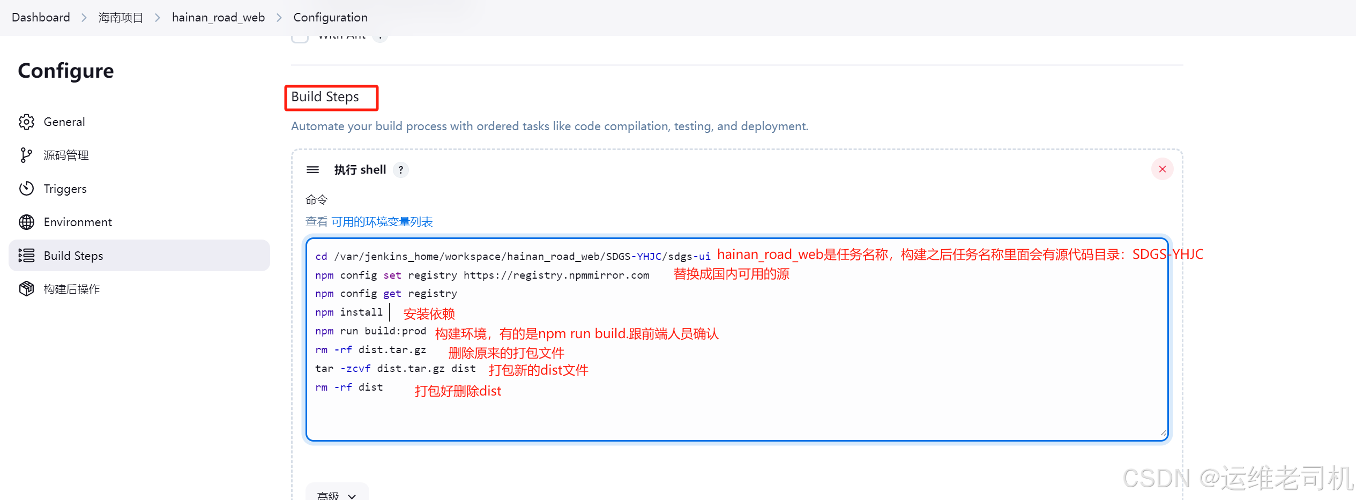Click the 'npm run build:prod' command line

coord(370,331)
